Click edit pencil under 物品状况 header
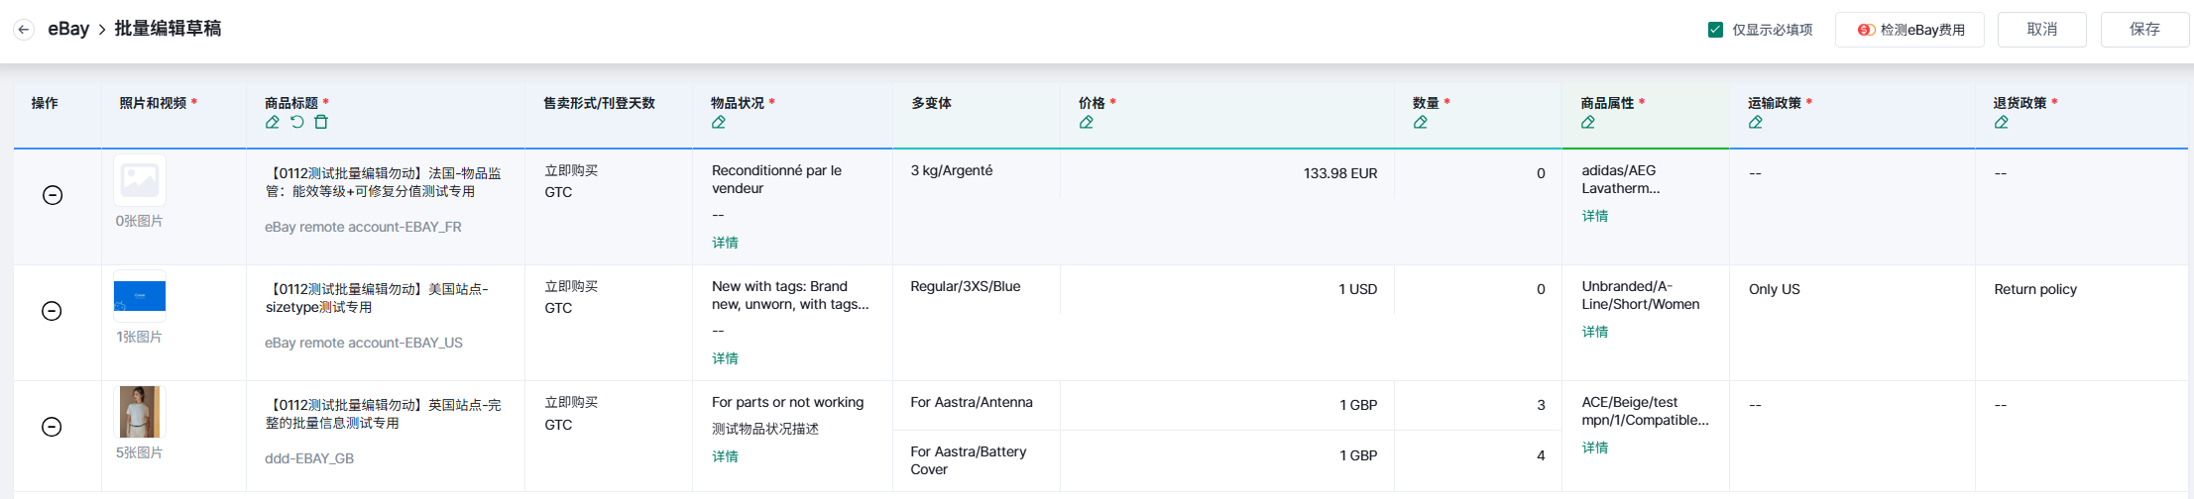This screenshot has height=499, width=2194. (719, 123)
